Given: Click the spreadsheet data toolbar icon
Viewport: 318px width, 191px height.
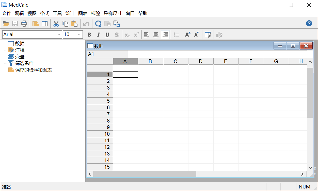Looking at the screenshot, I should pos(45,24).
